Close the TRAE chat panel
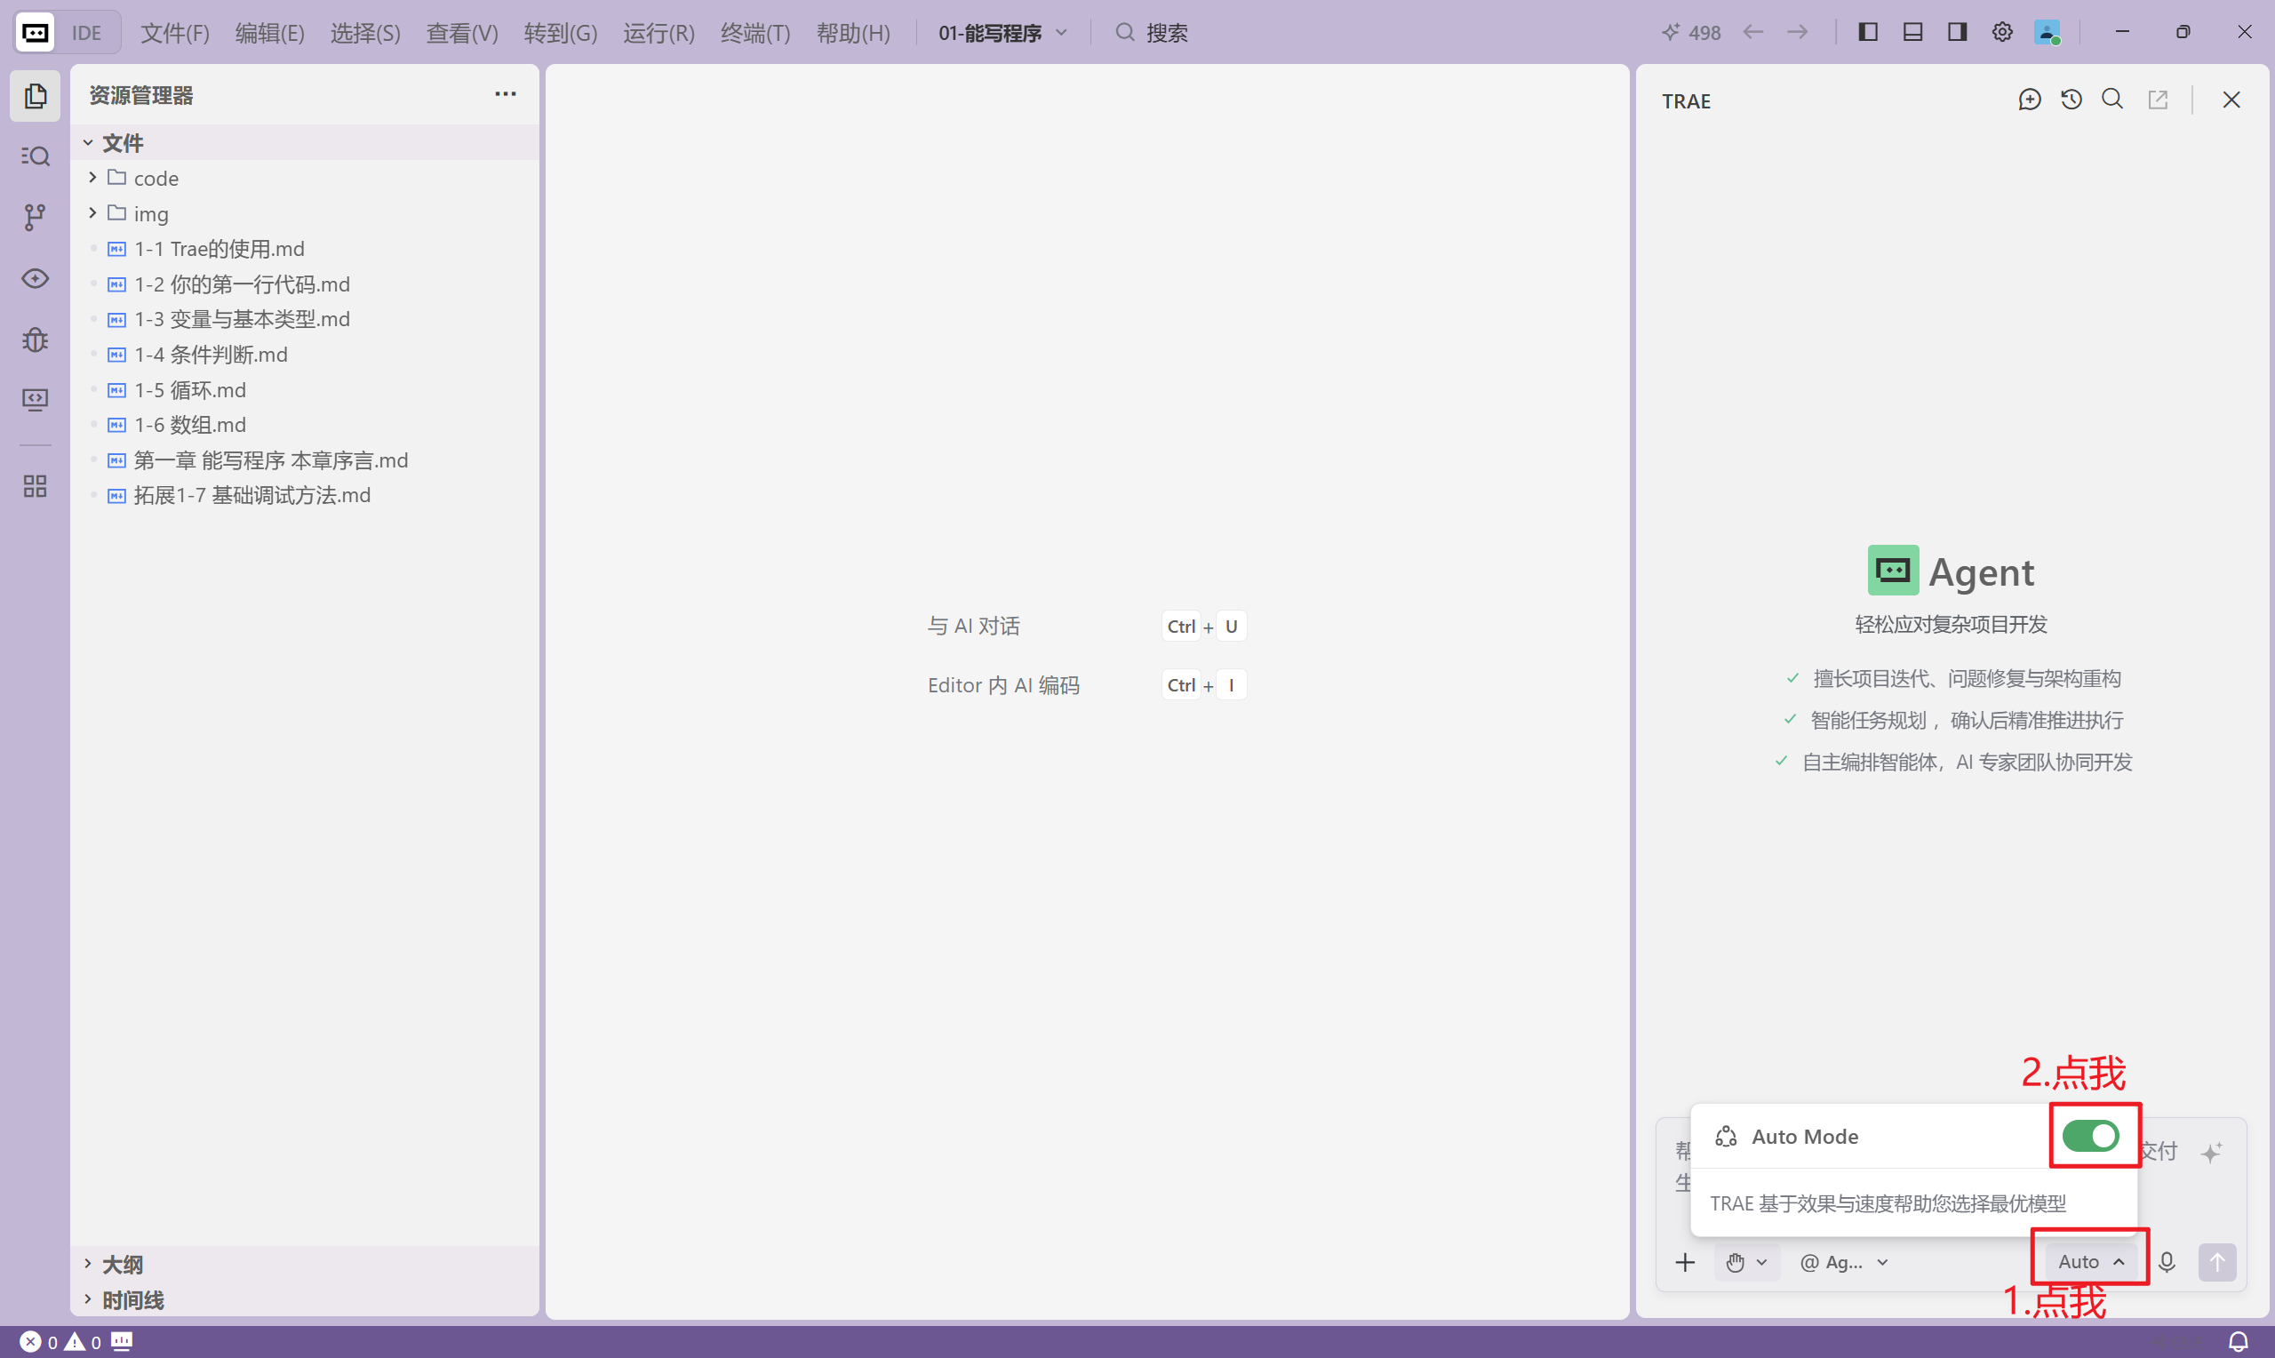This screenshot has width=2275, height=1358. (x=2232, y=100)
